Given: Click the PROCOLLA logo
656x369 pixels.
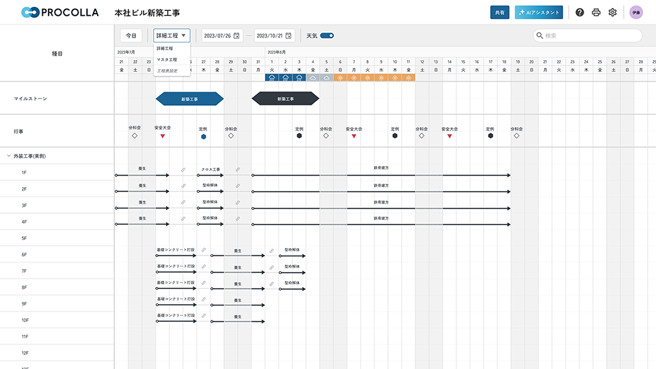Looking at the screenshot, I should (60, 12).
